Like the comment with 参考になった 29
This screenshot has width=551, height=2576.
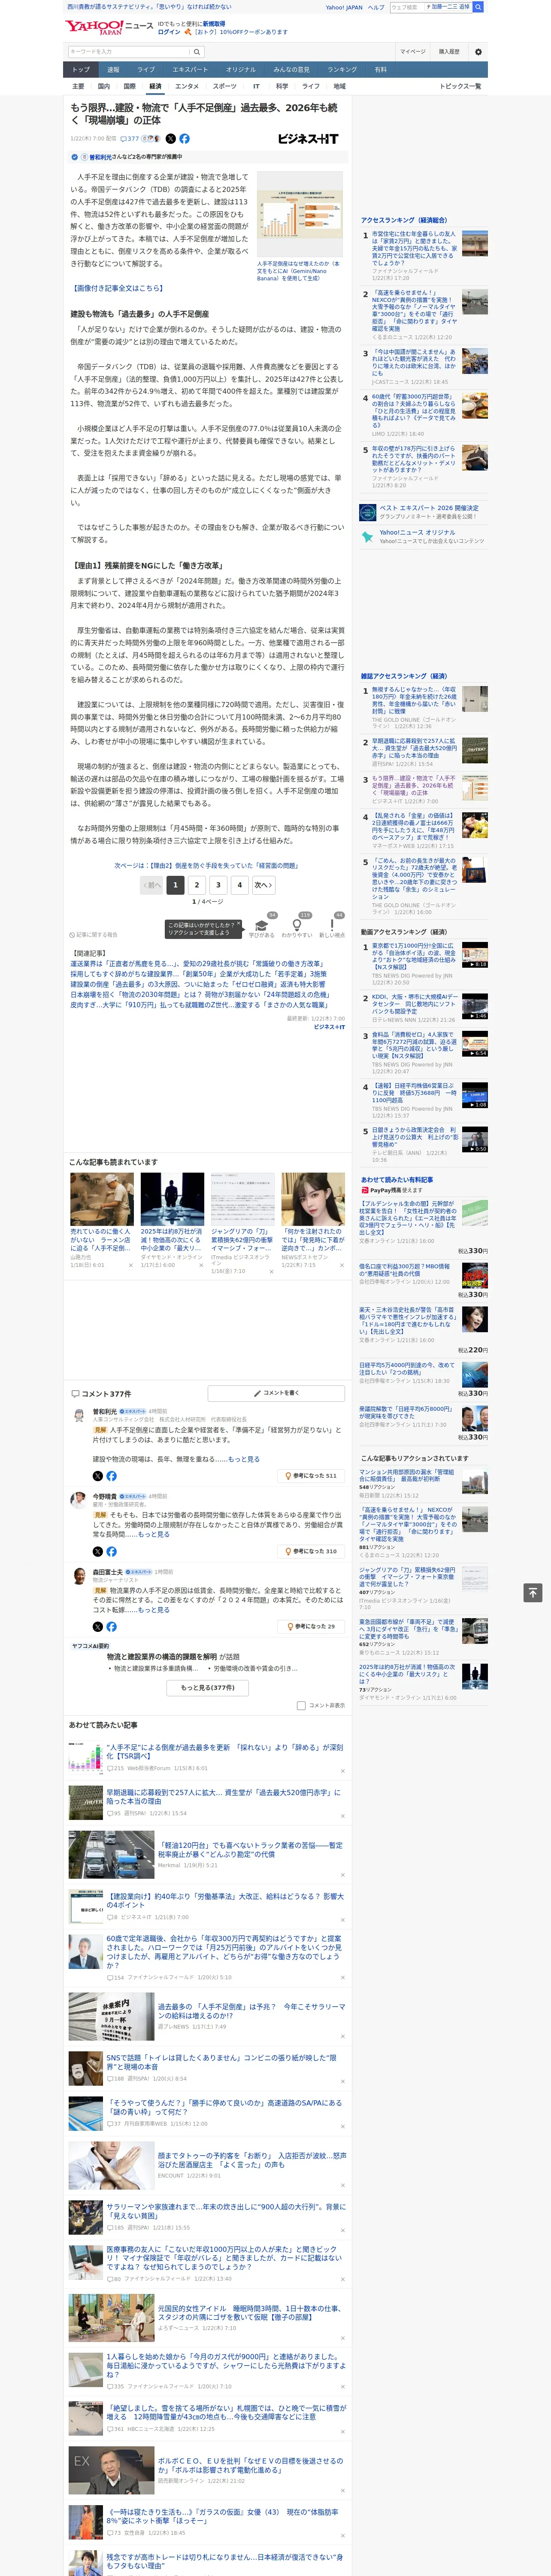311,1627
